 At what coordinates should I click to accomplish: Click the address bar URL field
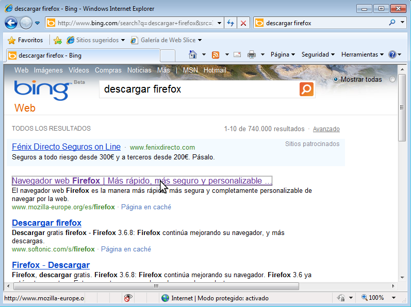134,23
